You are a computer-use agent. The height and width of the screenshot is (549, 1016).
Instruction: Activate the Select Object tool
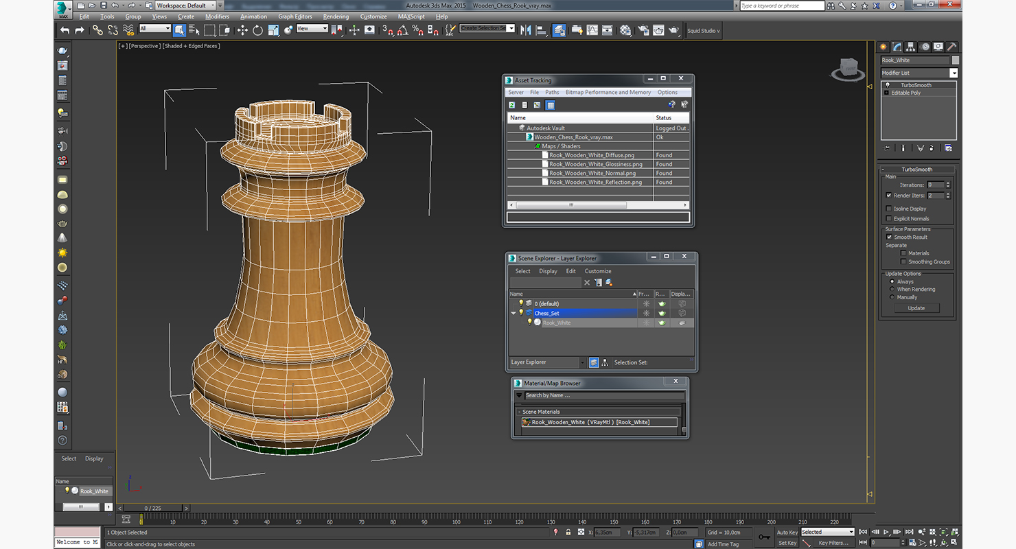click(x=179, y=30)
